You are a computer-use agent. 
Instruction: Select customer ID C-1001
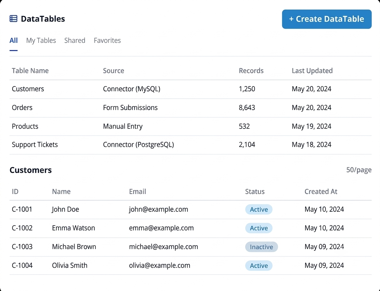click(22, 209)
